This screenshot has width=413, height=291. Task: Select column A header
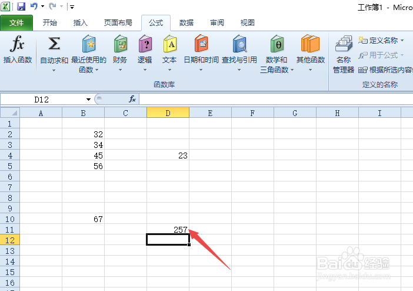click(41, 113)
